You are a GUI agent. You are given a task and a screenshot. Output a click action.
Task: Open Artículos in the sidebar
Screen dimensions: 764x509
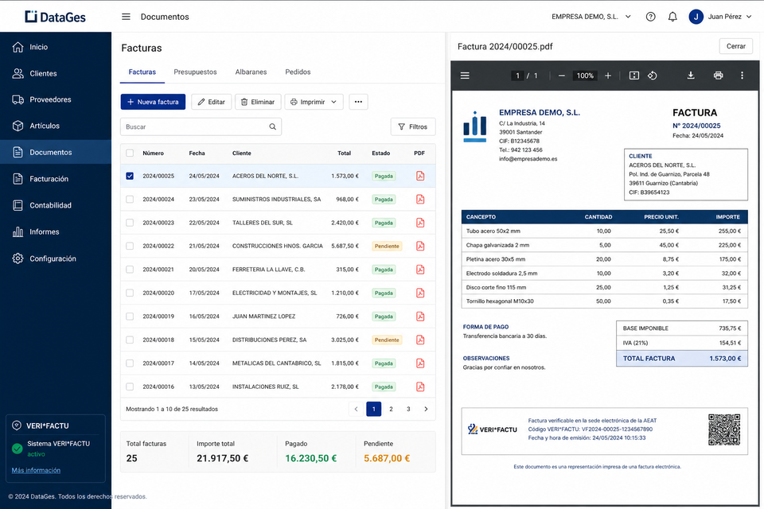pos(56,126)
